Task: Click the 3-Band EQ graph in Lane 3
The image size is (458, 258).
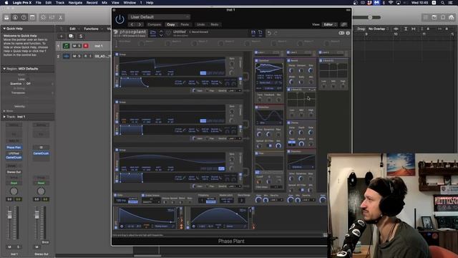Action: pyautogui.click(x=333, y=70)
